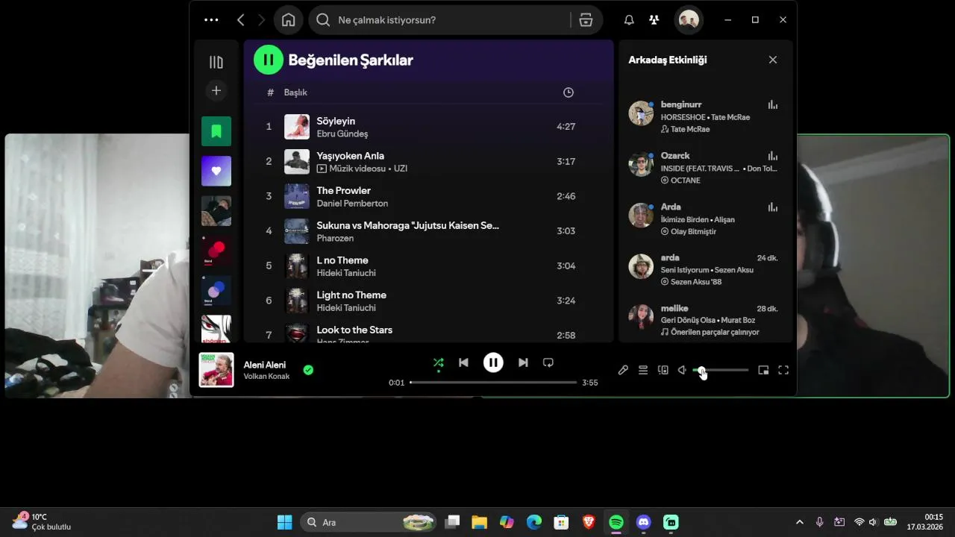
Task: Open the connect to a device icon
Action: tap(663, 370)
